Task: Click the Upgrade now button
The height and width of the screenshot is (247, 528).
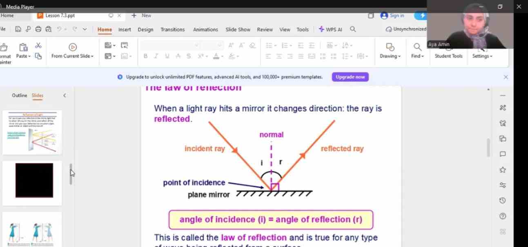Action: coord(350,77)
